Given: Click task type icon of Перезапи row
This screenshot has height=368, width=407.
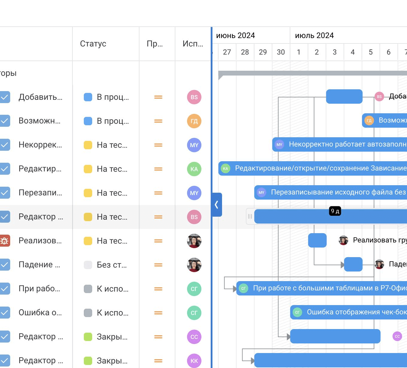Looking at the screenshot, I should [5, 193].
